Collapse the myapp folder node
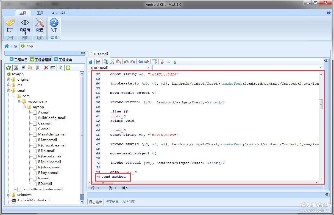Viewport: 334px width, 215px height. coord(24,107)
